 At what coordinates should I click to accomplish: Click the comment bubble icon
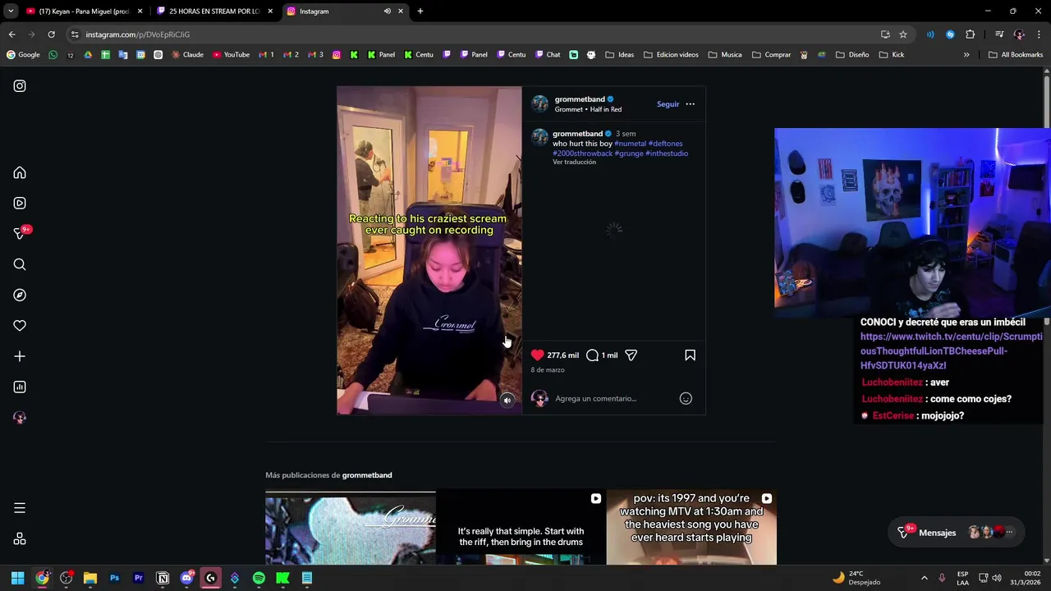pos(592,355)
